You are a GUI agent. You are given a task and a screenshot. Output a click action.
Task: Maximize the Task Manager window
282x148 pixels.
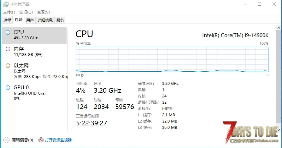(x=260, y=4)
